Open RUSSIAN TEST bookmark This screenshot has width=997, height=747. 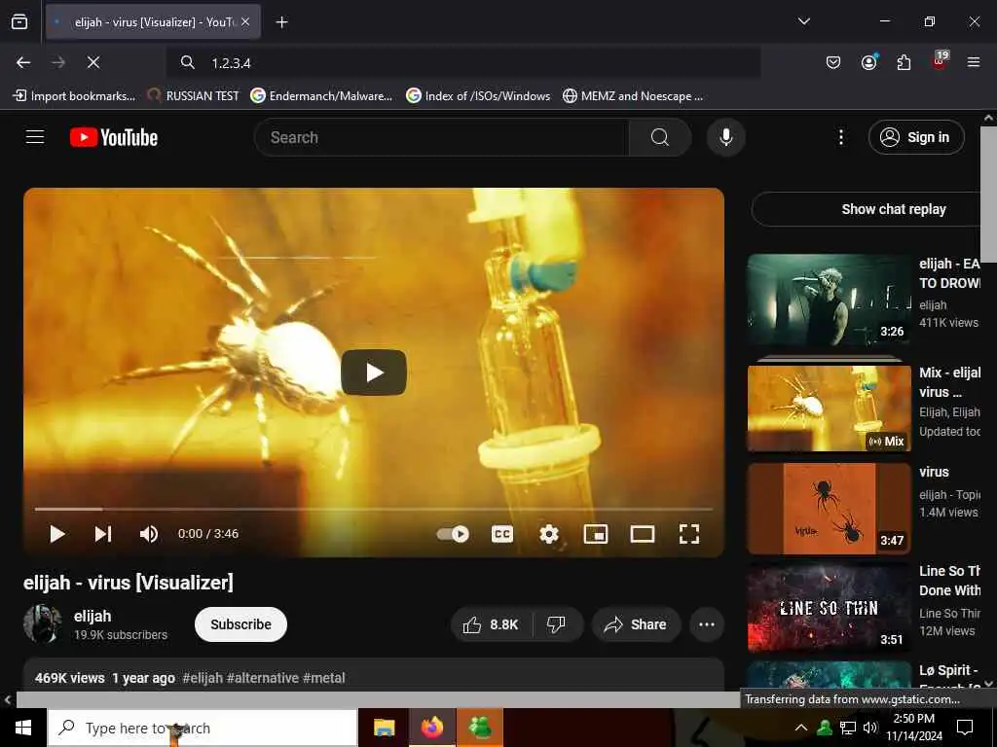[194, 96]
